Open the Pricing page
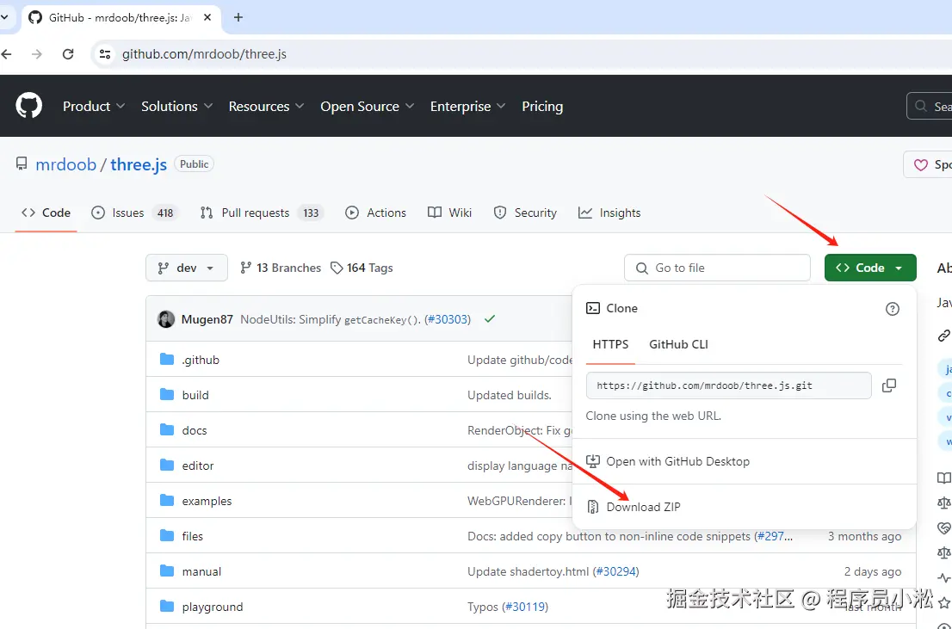Viewport: 952px width, 629px height. [x=542, y=106]
